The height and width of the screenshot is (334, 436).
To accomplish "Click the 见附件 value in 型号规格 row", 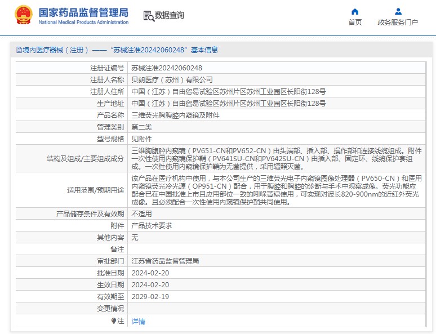I will [141, 139].
